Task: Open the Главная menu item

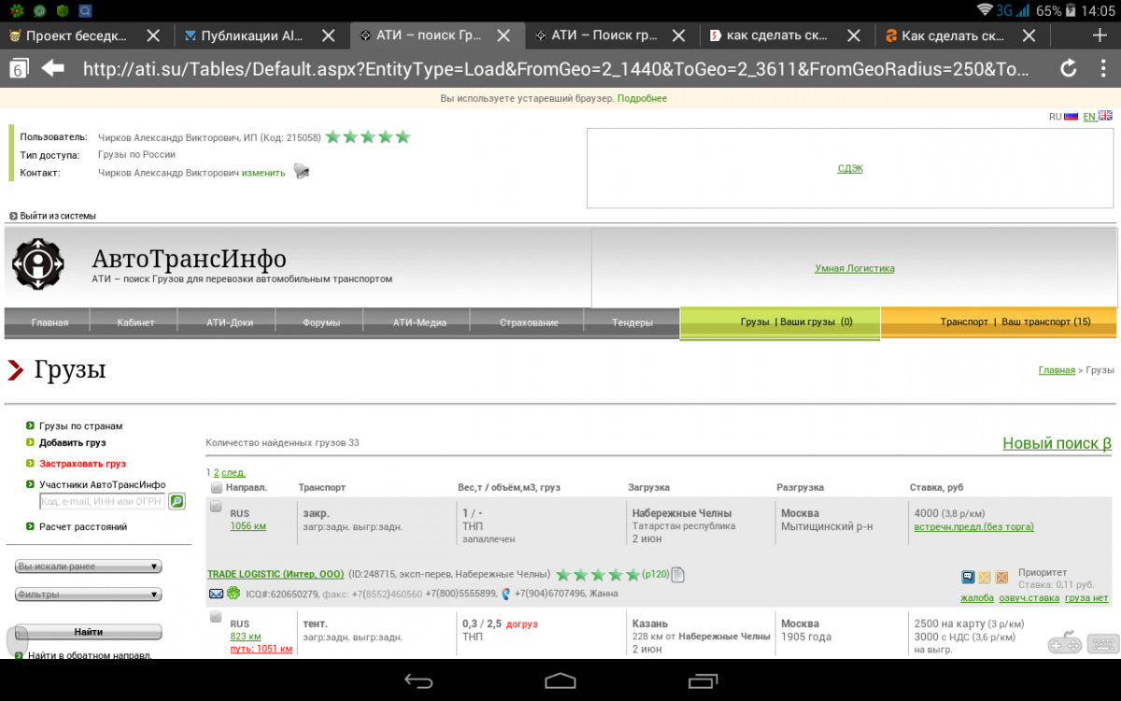Action: (50, 322)
